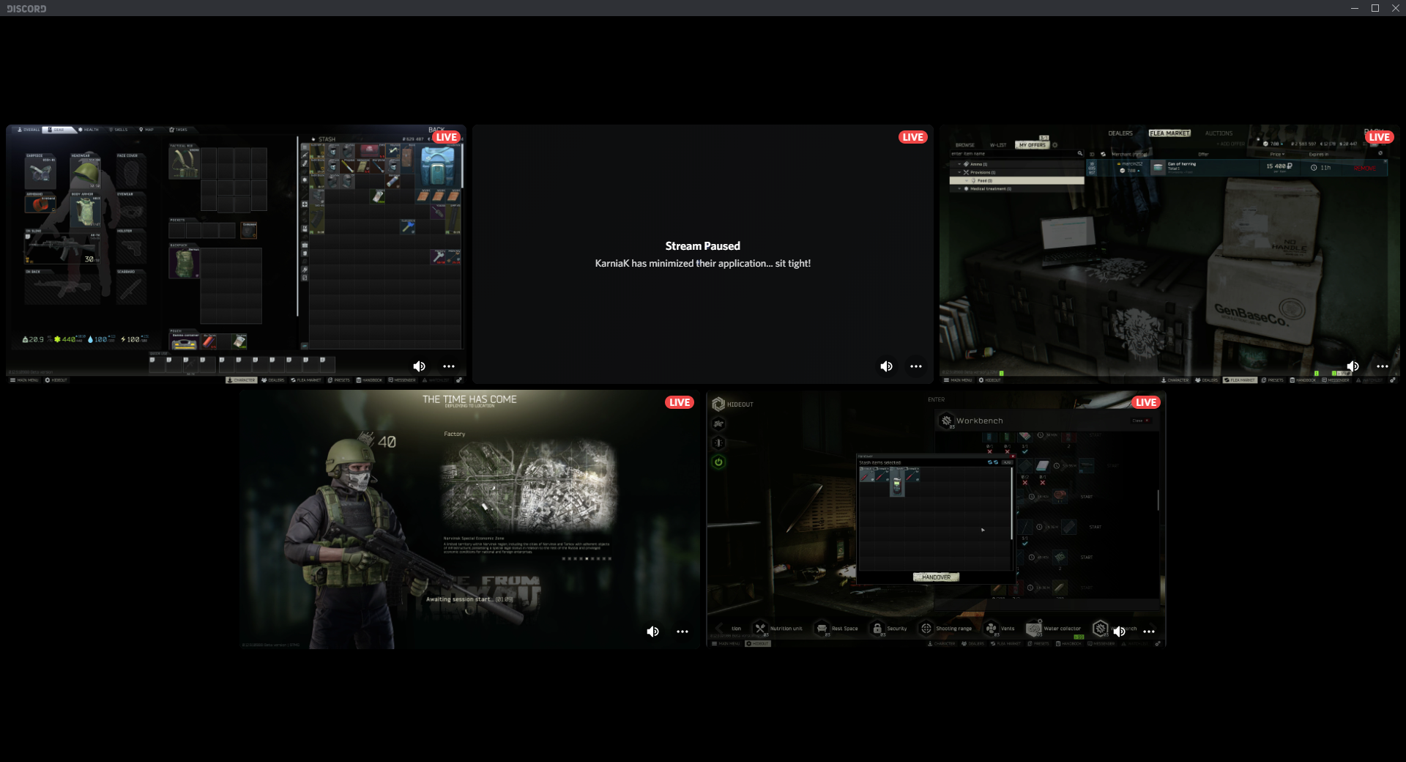Open more options on stash inventory stream
Screen dimensions: 1406x762
tap(449, 366)
